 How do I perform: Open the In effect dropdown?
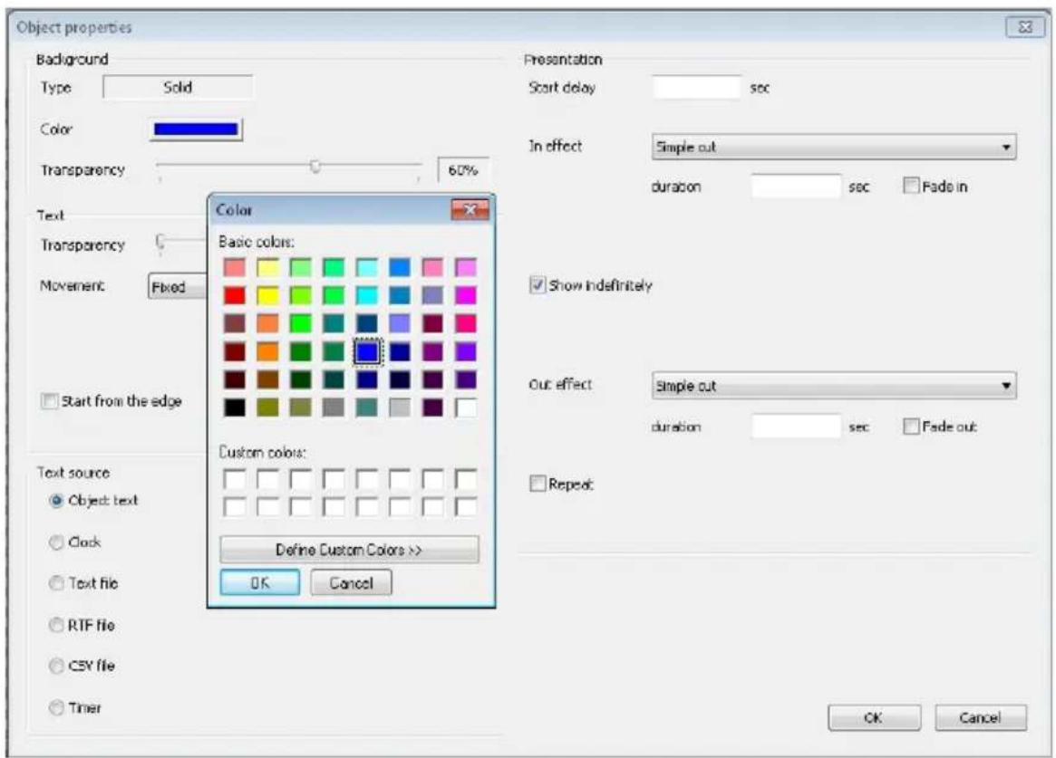click(x=834, y=147)
